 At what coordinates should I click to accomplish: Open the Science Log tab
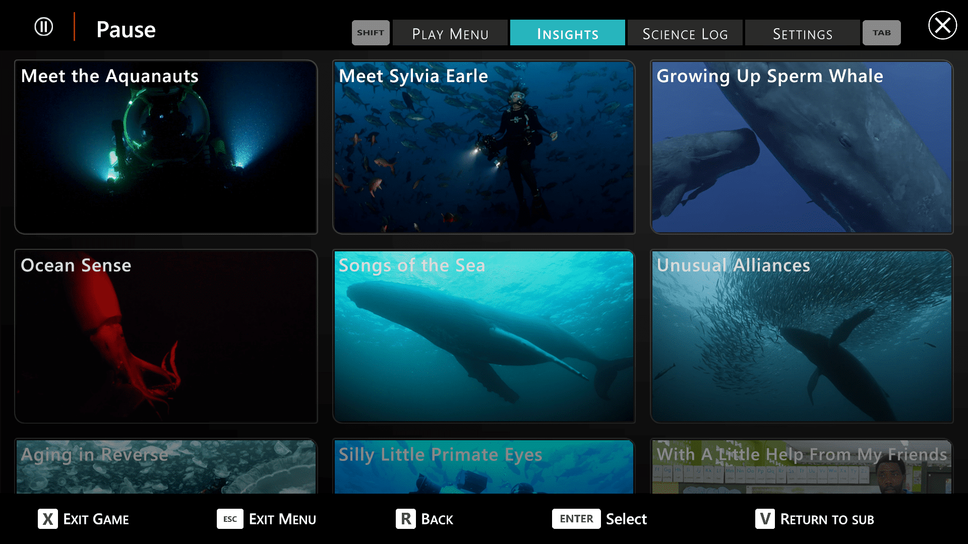coord(685,33)
